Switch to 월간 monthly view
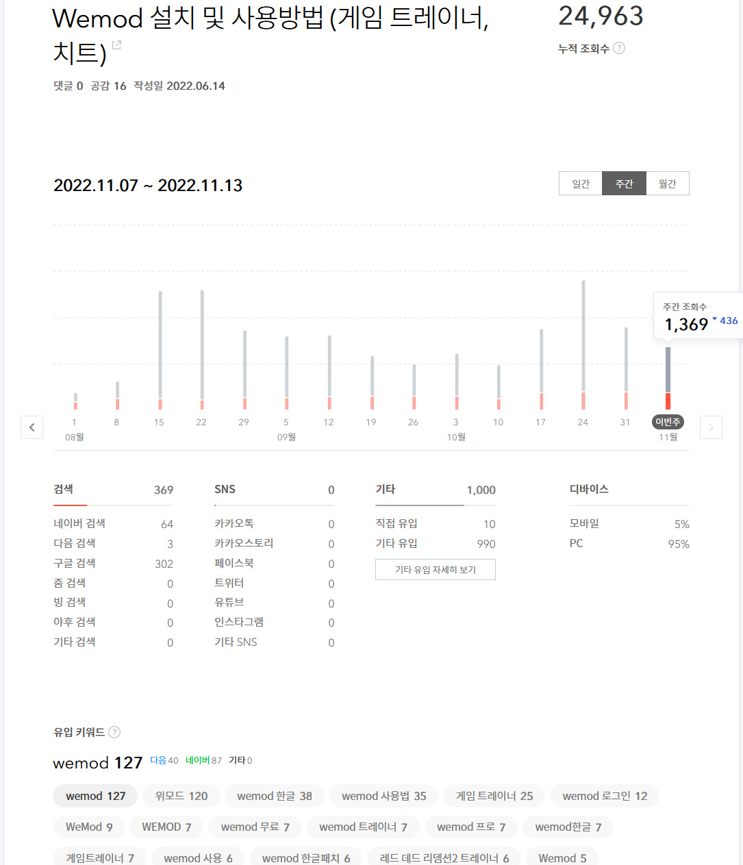 click(x=668, y=184)
